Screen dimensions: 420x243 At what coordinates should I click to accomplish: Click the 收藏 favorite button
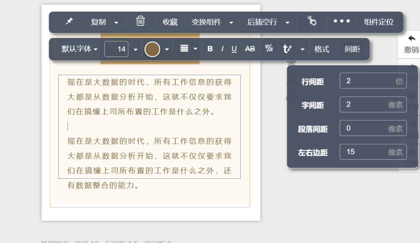coord(170,22)
